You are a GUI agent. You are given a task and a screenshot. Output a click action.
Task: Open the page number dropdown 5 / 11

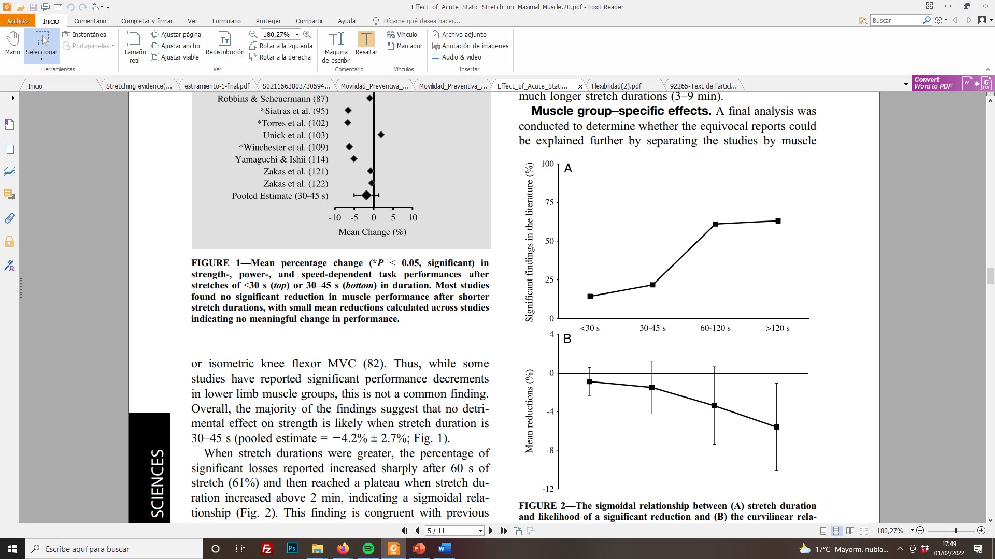coord(480,531)
